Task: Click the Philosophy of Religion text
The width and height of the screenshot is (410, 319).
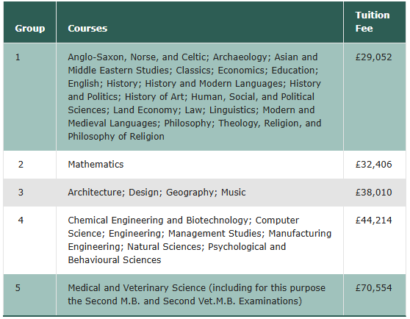Action: [x=116, y=137]
